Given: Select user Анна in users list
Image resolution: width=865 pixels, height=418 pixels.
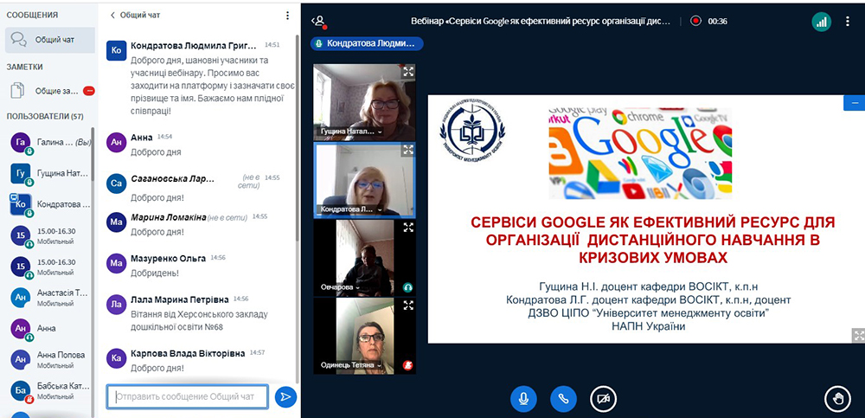Looking at the screenshot, I should tap(49, 329).
